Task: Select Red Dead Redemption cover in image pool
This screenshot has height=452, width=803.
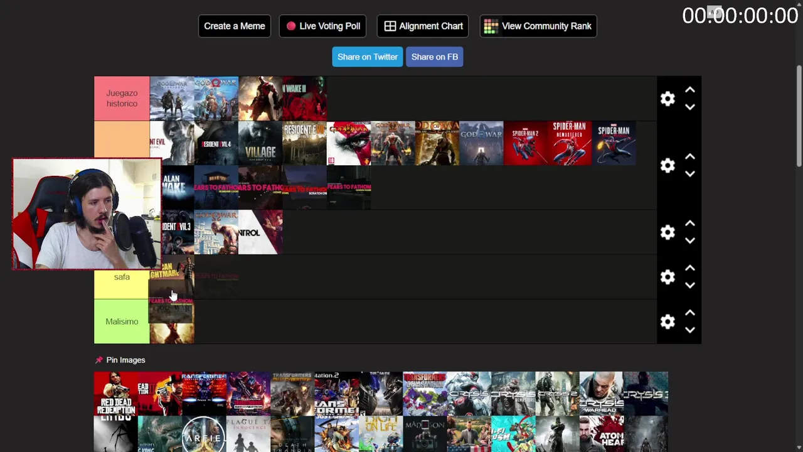Action: (x=115, y=393)
